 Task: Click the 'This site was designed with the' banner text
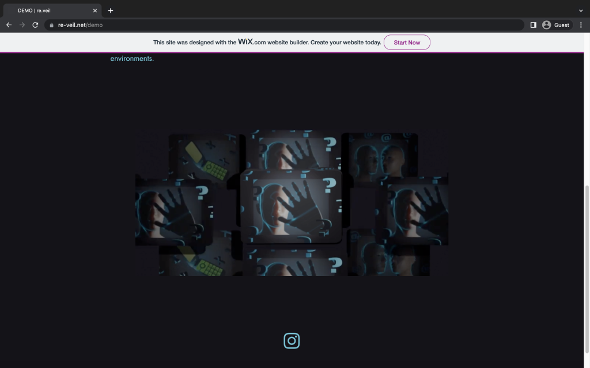(x=195, y=43)
